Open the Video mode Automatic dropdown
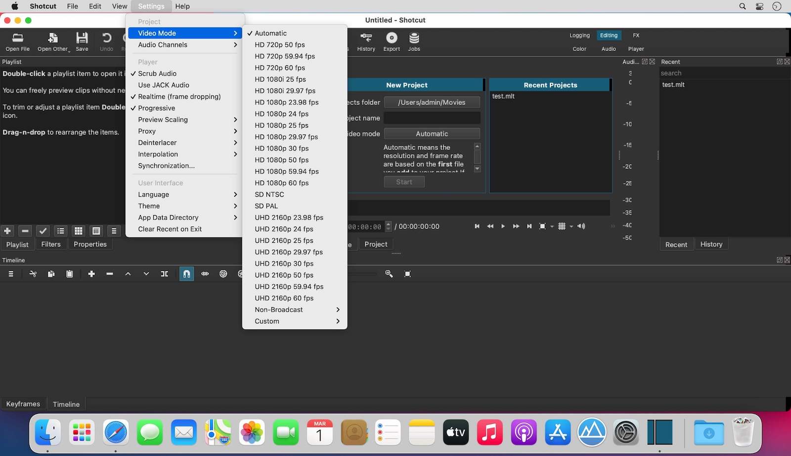791x456 pixels. point(432,134)
